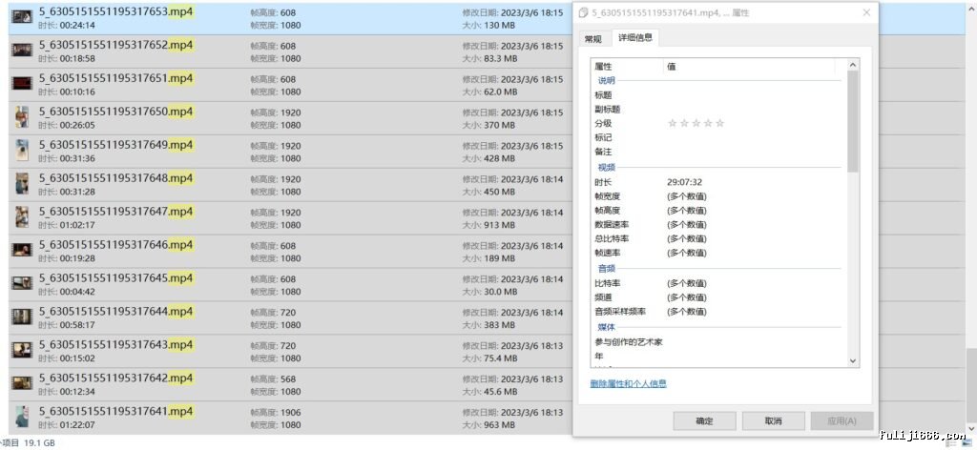Select the 音频采样频率 property row
Image resolution: width=977 pixels, height=450 pixels.
(717, 312)
